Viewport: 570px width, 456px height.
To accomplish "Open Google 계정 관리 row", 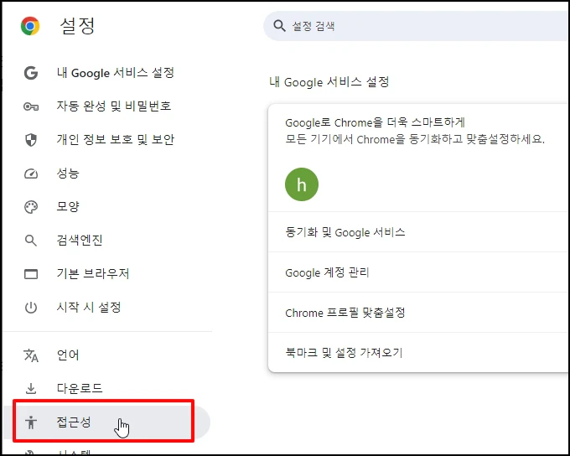I will coord(419,272).
